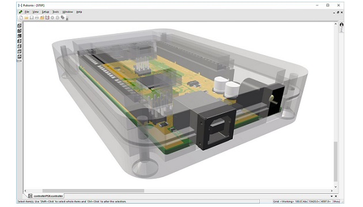Open the Setup menu

point(46,11)
